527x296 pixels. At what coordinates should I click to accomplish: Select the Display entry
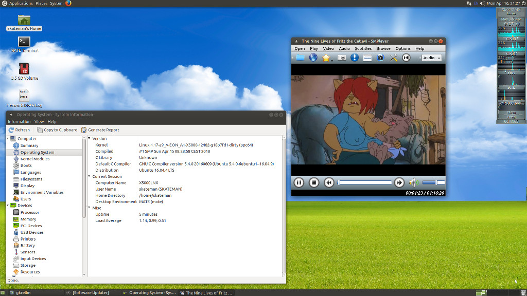click(x=27, y=186)
